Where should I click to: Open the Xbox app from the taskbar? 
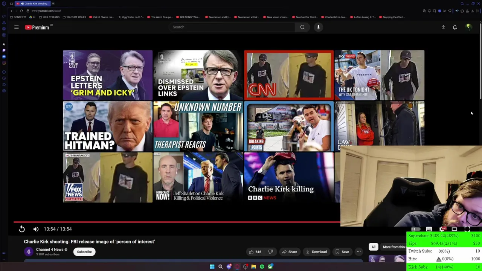click(270, 266)
